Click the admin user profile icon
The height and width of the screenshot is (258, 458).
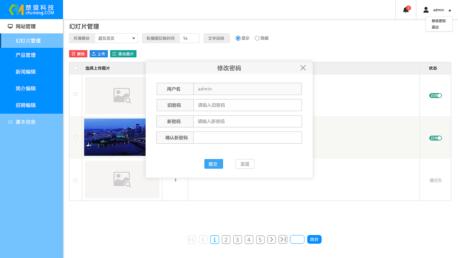point(426,10)
